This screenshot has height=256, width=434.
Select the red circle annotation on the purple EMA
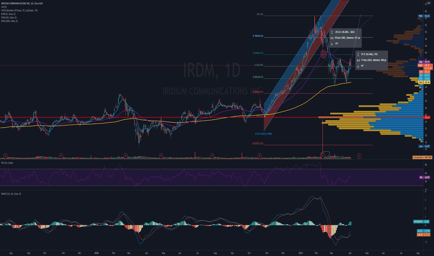pyautogui.click(x=323, y=54)
